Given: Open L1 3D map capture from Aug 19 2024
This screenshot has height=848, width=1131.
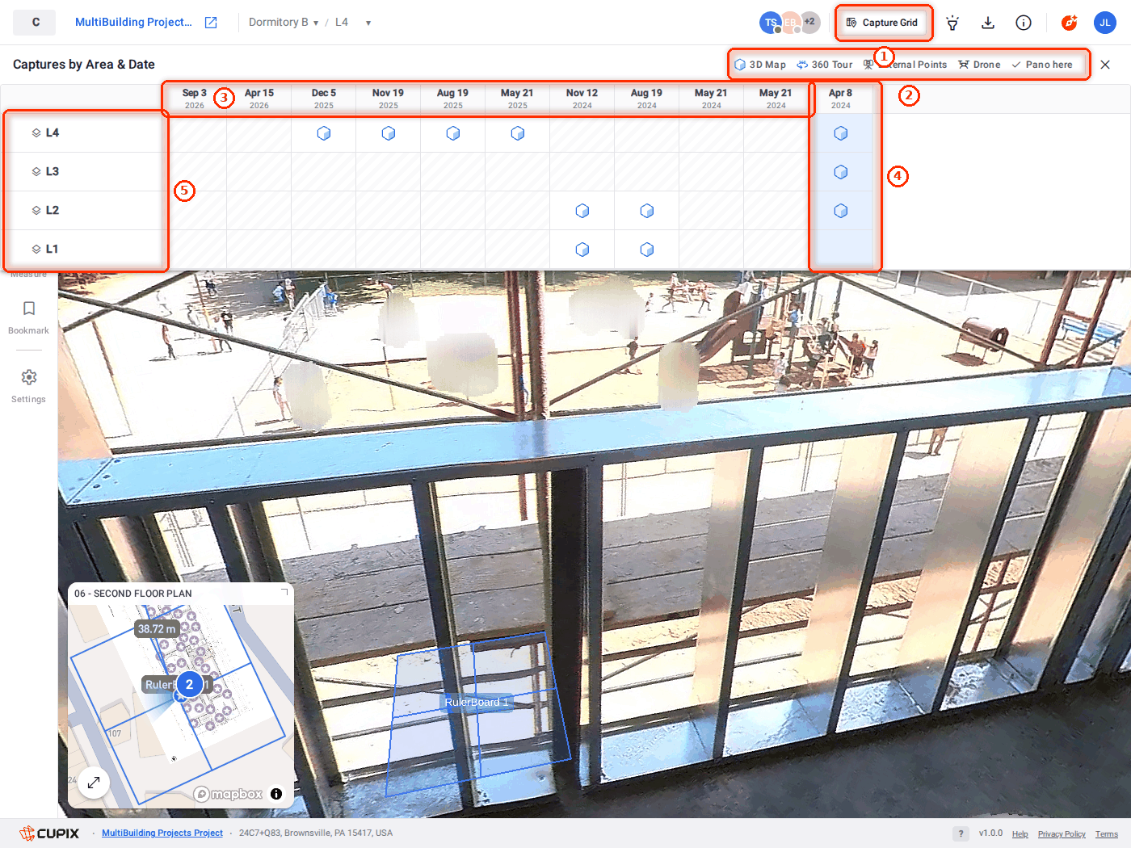Looking at the screenshot, I should coord(647,250).
